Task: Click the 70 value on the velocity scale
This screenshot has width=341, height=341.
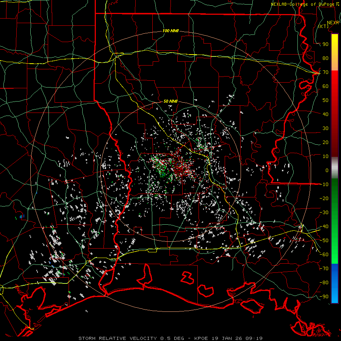Action: (325, 72)
